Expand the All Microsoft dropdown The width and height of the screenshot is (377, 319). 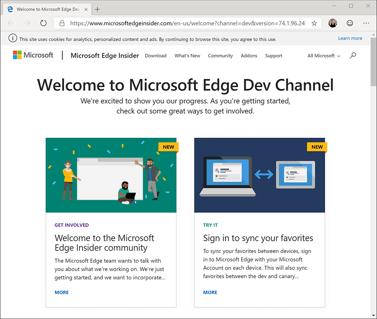[323, 55]
